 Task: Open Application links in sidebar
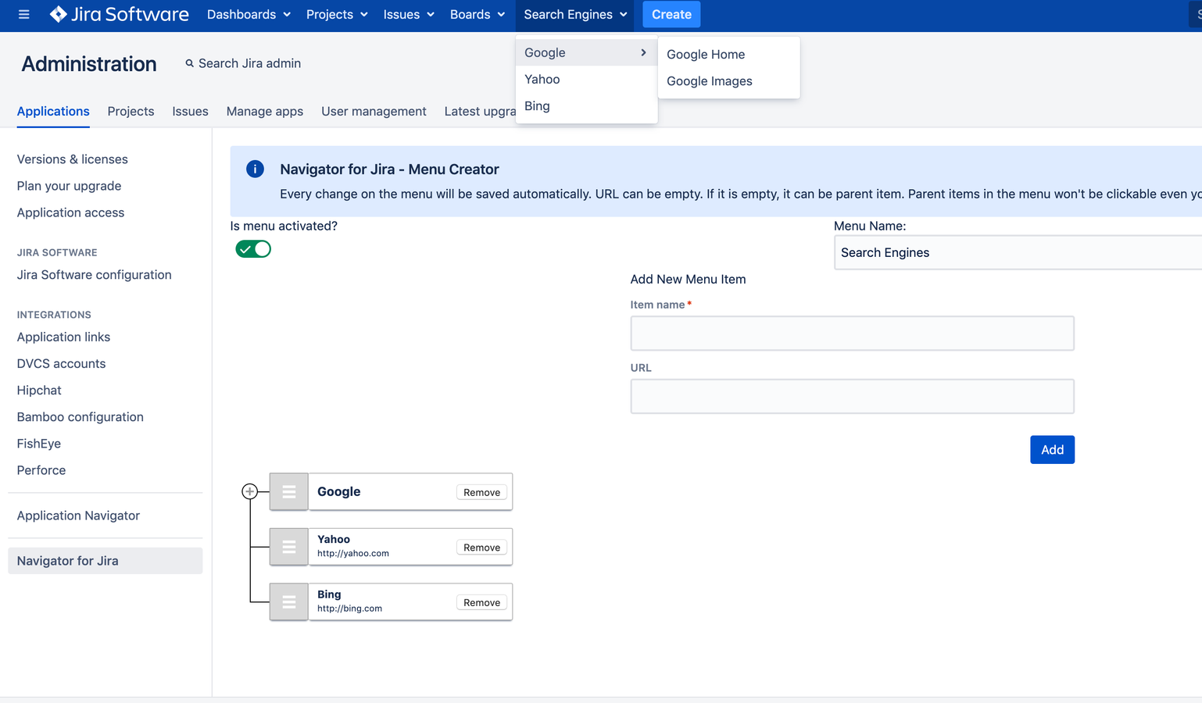coord(63,337)
